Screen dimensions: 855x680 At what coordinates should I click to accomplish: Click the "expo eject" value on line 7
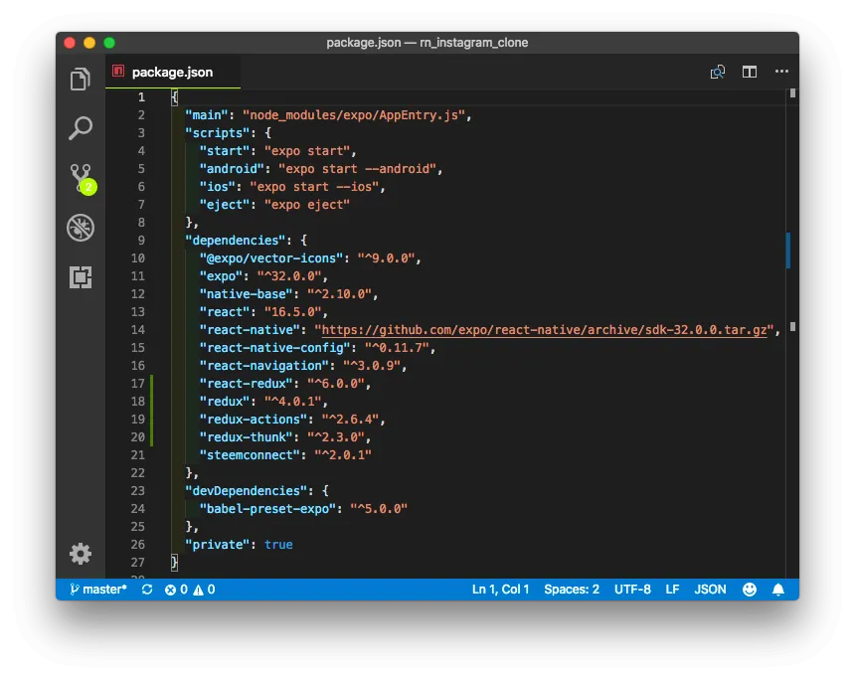click(307, 205)
